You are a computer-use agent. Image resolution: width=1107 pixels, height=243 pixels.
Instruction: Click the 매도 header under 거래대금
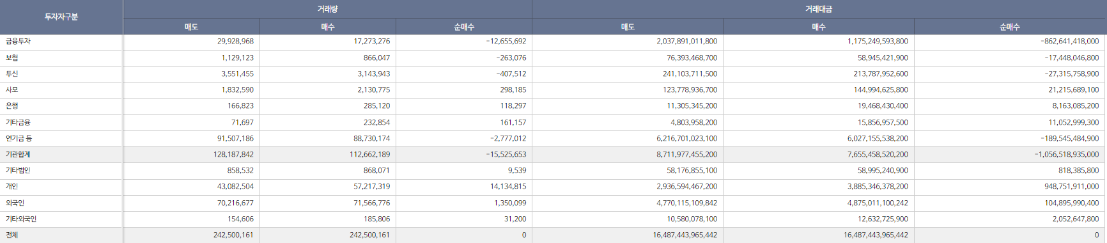[628, 27]
